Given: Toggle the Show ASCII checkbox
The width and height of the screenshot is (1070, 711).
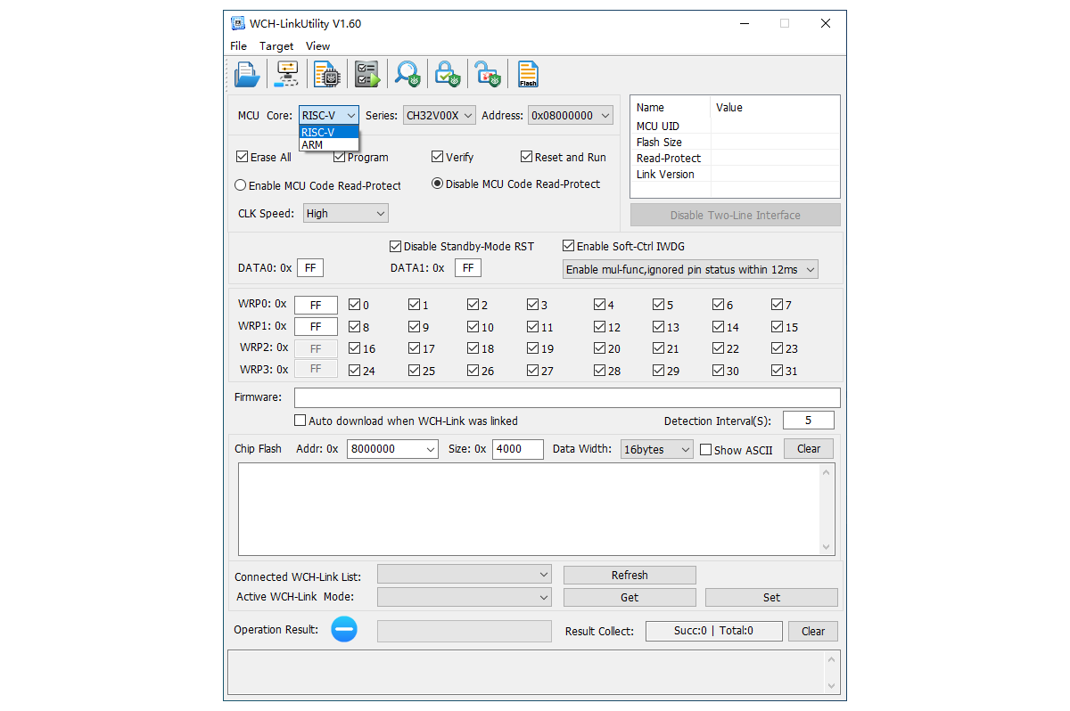Looking at the screenshot, I should [706, 450].
